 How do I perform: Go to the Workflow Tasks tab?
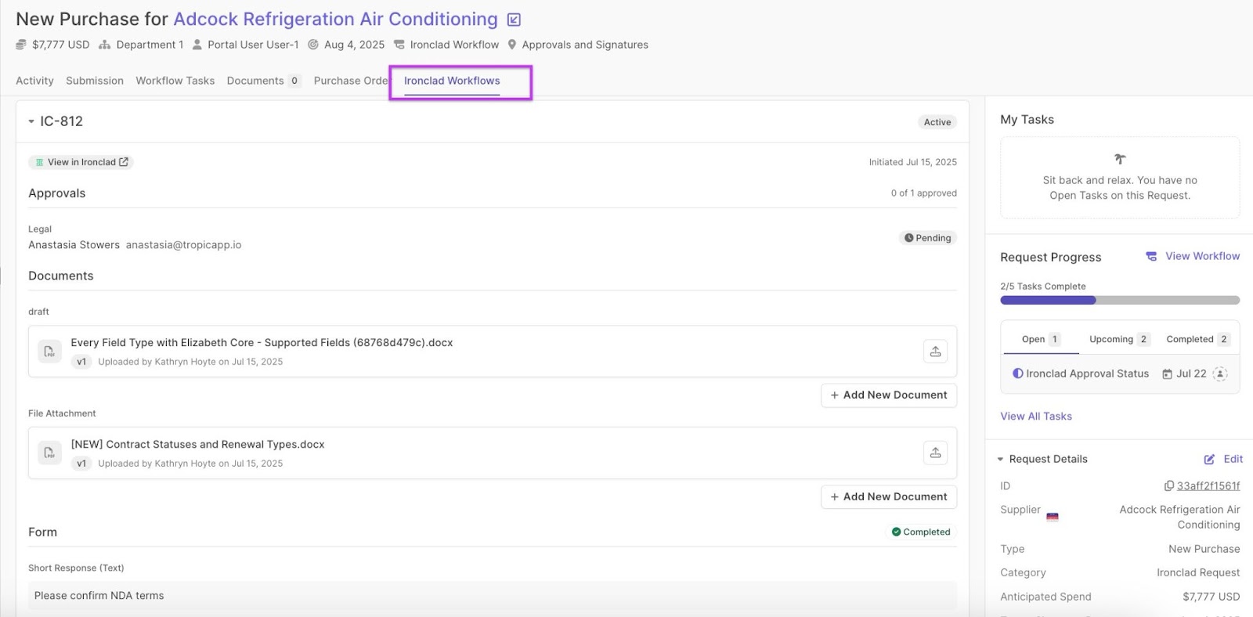tap(175, 81)
